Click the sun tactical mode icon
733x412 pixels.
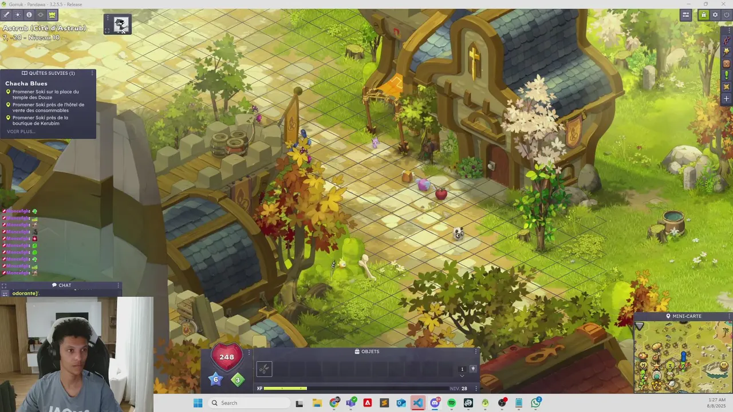pyautogui.click(x=18, y=15)
